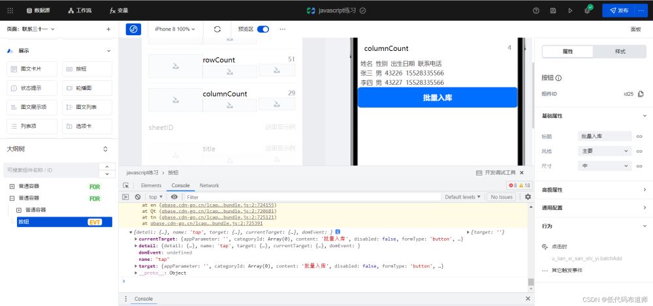The height and width of the screenshot is (306, 653).
Task: Collapse the 展示 component section
Action: [108, 51]
